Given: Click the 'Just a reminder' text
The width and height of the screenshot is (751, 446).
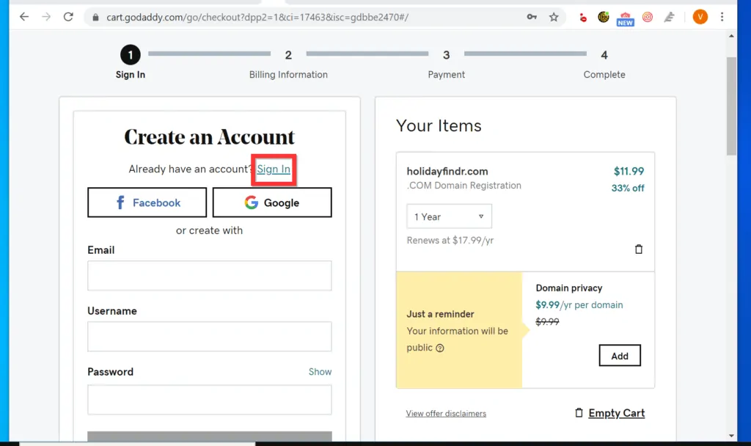Looking at the screenshot, I should [x=440, y=314].
